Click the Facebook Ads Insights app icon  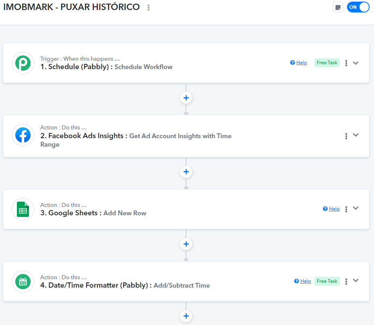pyautogui.click(x=23, y=135)
